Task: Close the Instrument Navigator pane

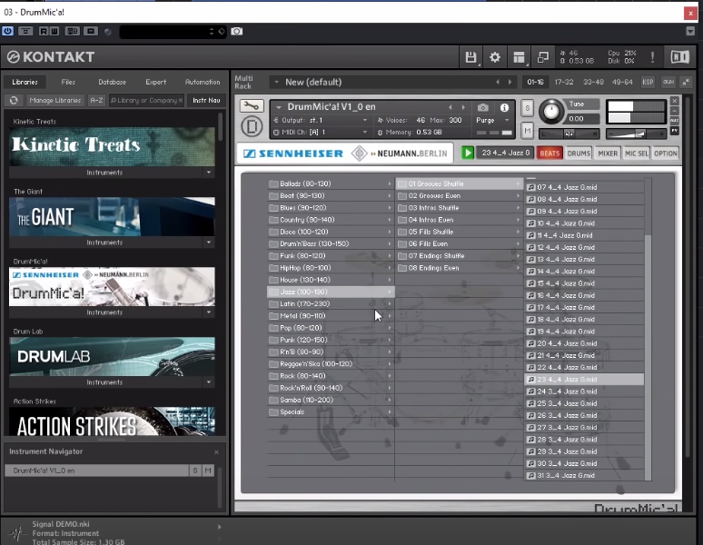Action: coord(216,451)
